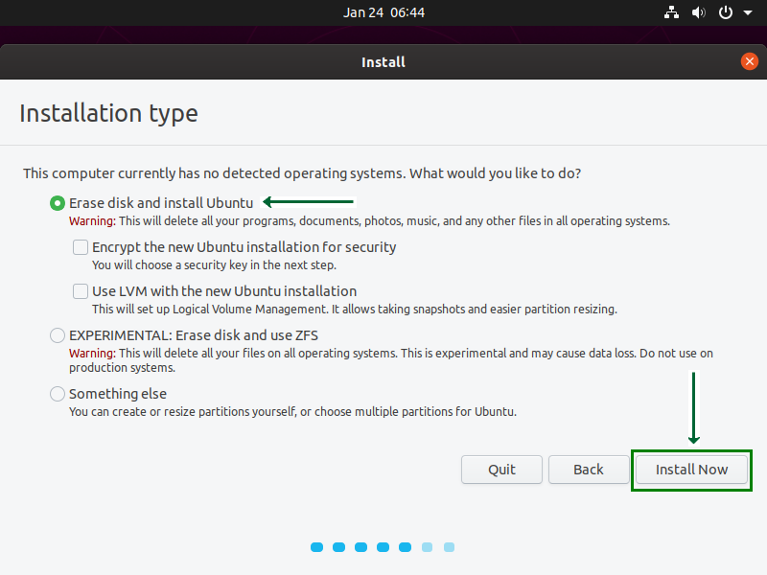Click the power icon in top bar
The height and width of the screenshot is (575, 767).
pos(726,12)
